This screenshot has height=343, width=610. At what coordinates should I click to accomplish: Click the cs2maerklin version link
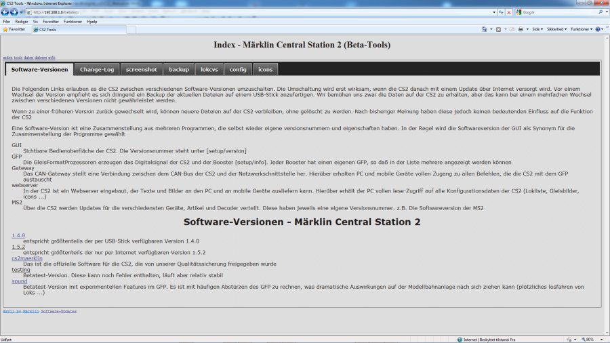click(27, 258)
